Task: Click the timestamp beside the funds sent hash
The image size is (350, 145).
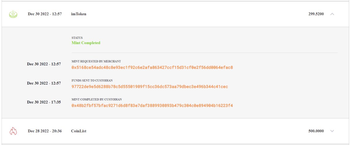Action: [44, 83]
